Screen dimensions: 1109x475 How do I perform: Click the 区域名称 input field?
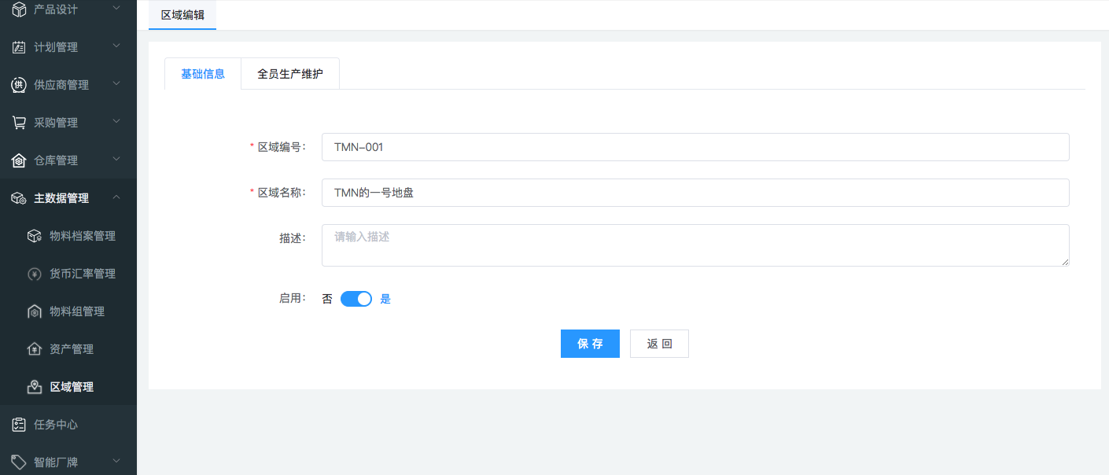point(695,193)
